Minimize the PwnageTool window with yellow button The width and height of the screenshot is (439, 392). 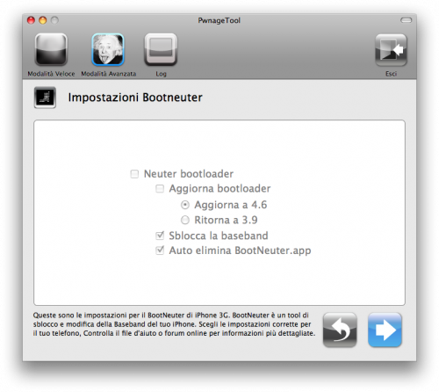[x=43, y=20]
